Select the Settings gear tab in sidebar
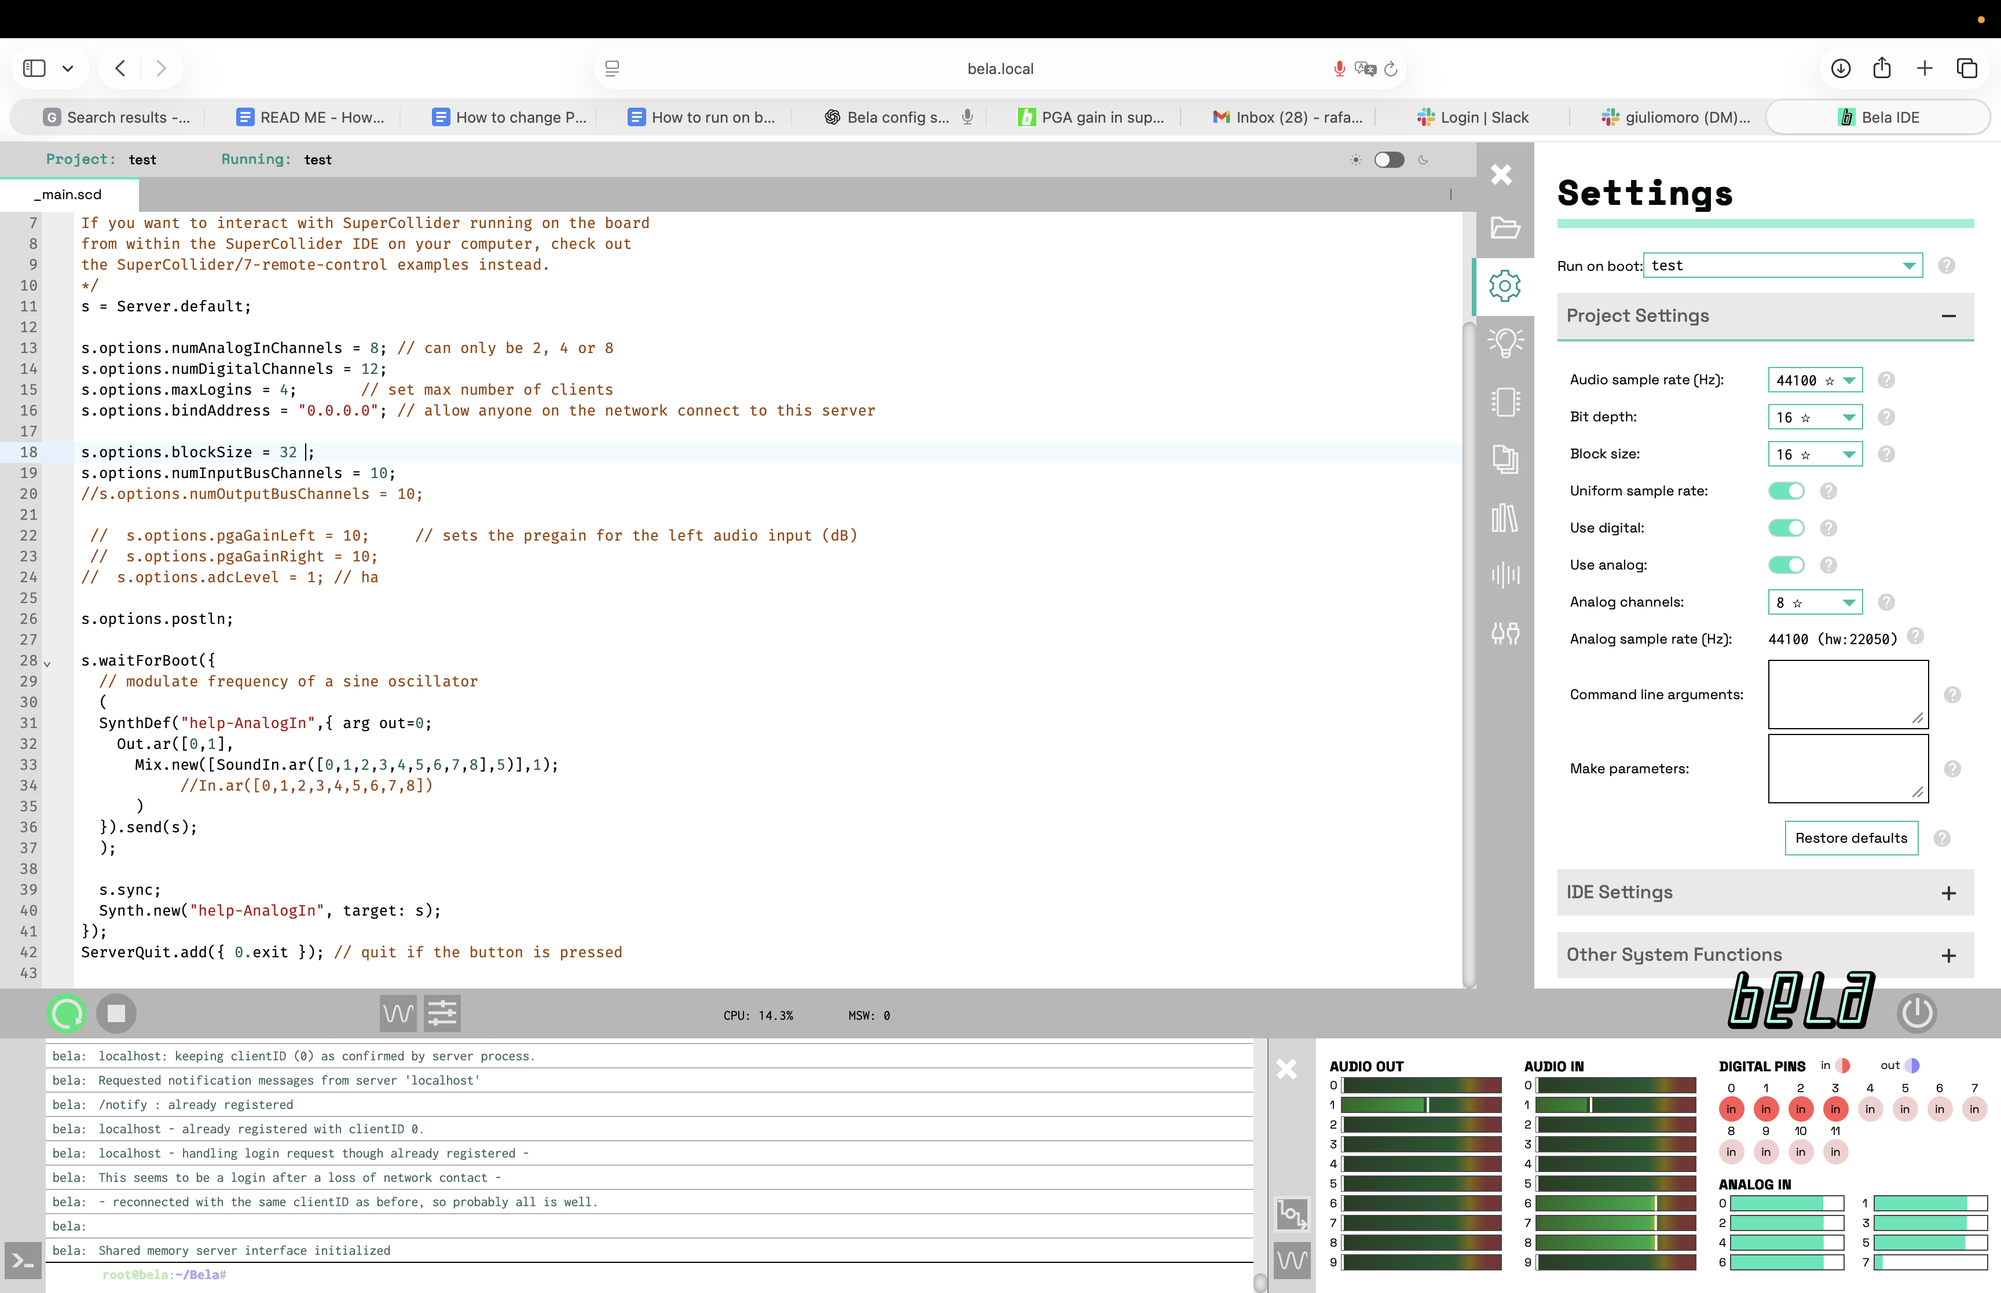This screenshot has width=2001, height=1293. click(1505, 285)
